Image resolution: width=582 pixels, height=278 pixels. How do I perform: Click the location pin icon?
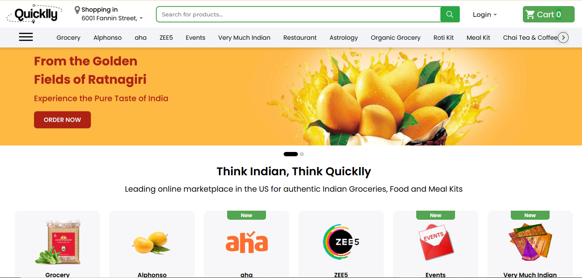pyautogui.click(x=77, y=10)
